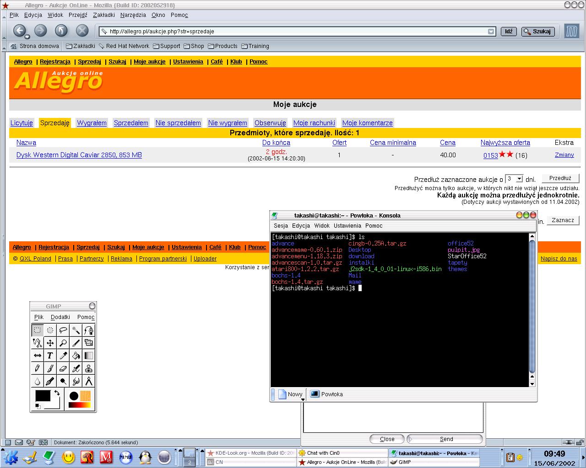The width and height of the screenshot is (586, 468).
Task: Open Konsola Nowy session dropdown arrow
Action: pyautogui.click(x=303, y=399)
